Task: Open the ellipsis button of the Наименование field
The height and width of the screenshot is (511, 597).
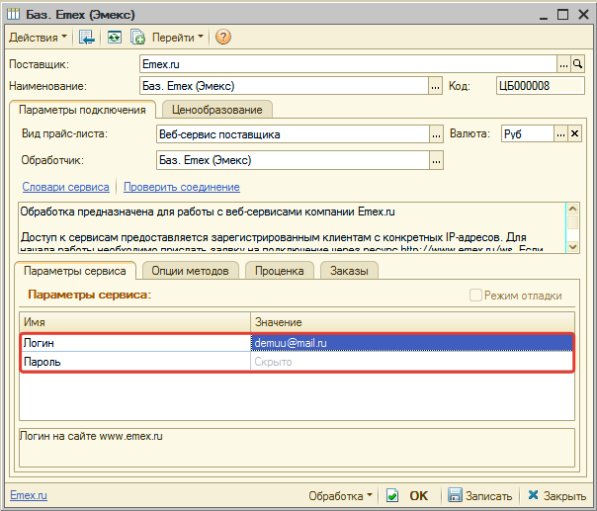Action: point(435,86)
